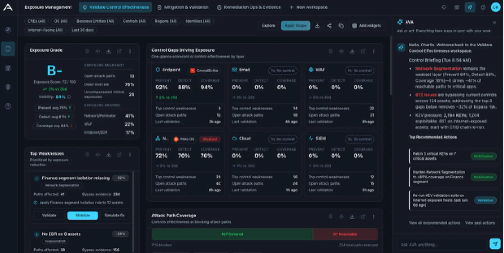Click the Mobilize button for Finance segment

click(83, 215)
